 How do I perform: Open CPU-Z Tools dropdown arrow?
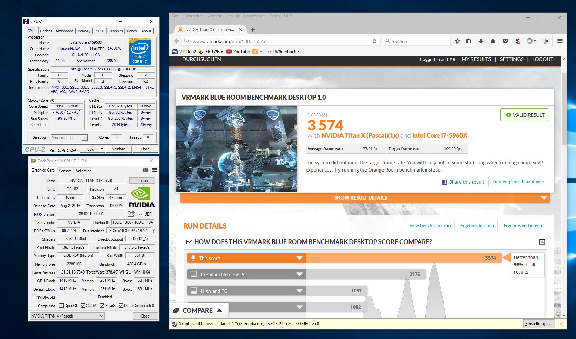click(x=102, y=149)
